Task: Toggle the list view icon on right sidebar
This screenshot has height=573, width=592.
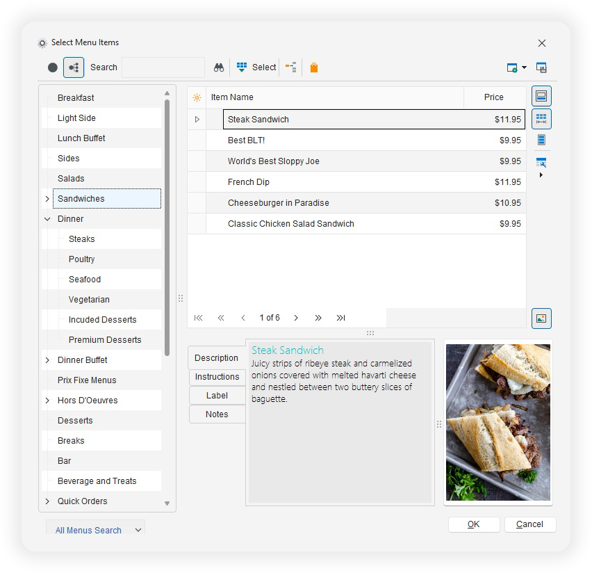Action: click(x=541, y=140)
